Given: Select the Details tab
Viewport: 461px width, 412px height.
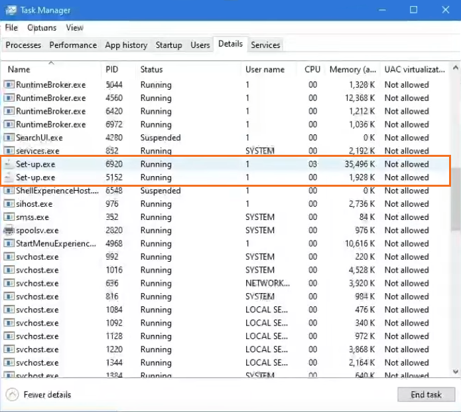Looking at the screenshot, I should 231,44.
